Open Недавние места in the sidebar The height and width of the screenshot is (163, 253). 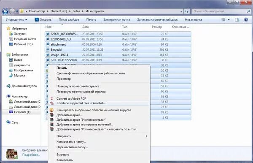pyautogui.click(x=25, y=39)
